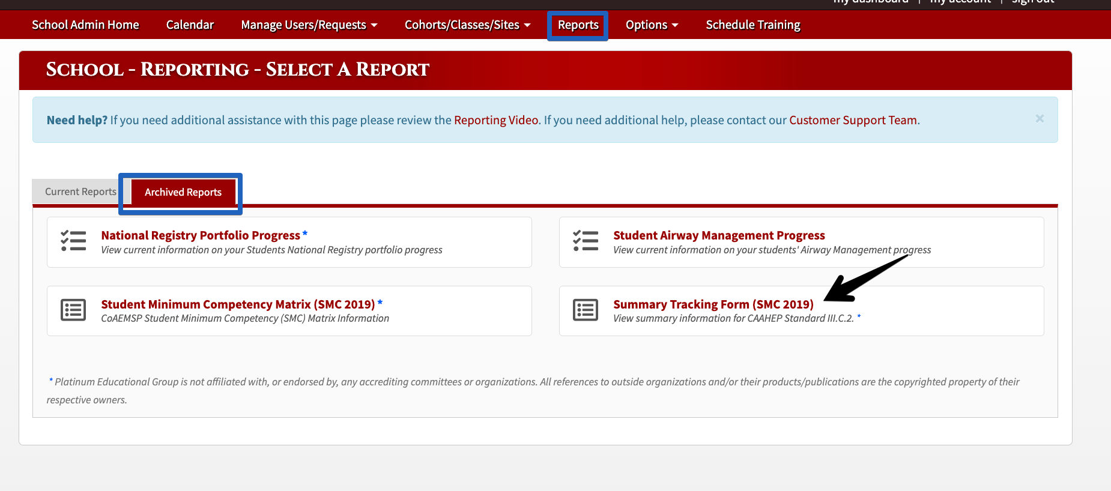1111x491 pixels.
Task: Select the Archived Reports tab
Action: point(183,192)
